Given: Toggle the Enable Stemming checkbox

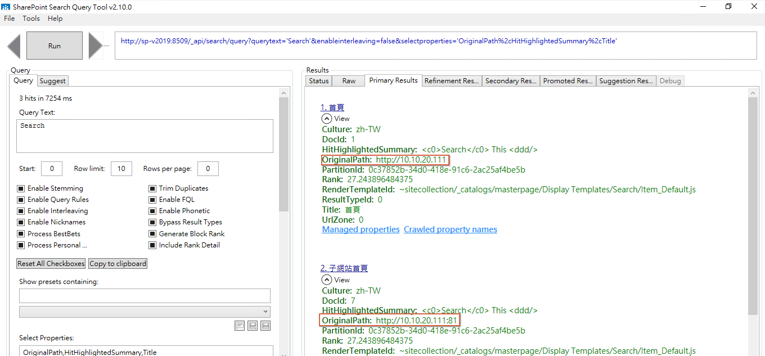Looking at the screenshot, I should click(x=21, y=188).
